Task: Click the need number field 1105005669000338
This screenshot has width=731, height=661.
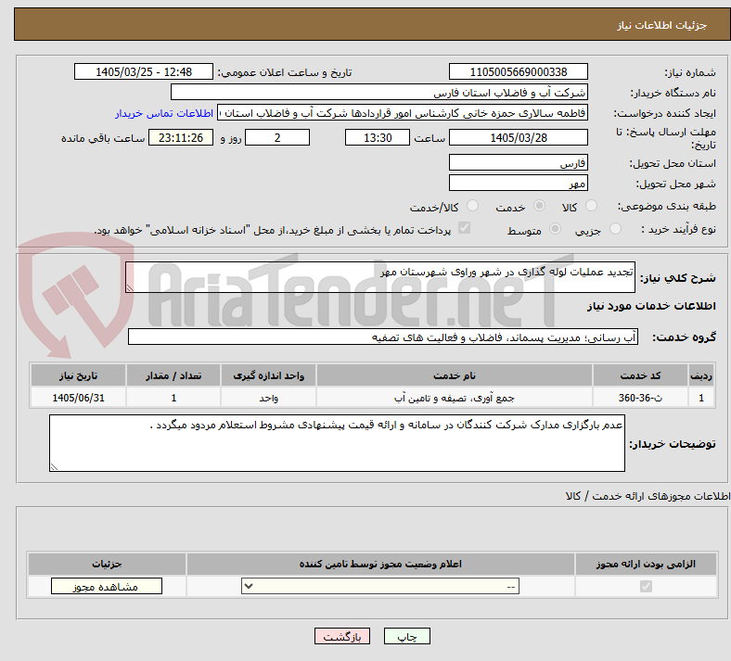Action: point(519,72)
